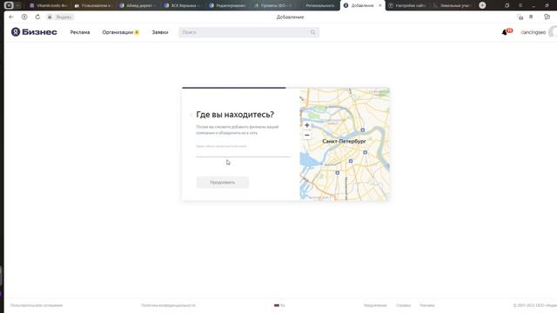Switch to the Vitamin.tools browser tab

48,5
